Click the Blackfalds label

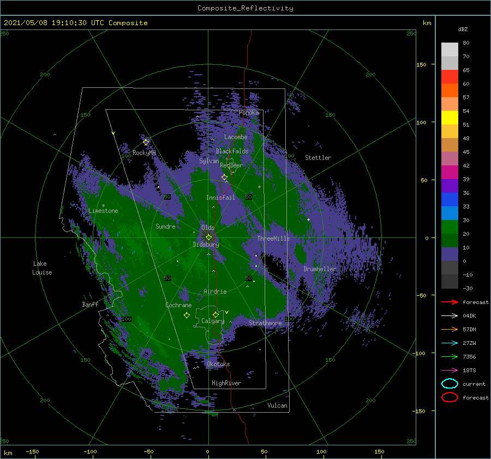pos(232,151)
